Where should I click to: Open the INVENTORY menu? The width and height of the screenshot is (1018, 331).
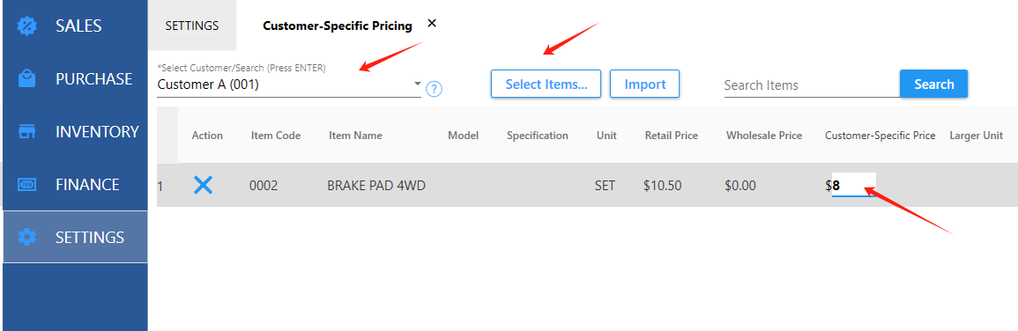click(75, 132)
